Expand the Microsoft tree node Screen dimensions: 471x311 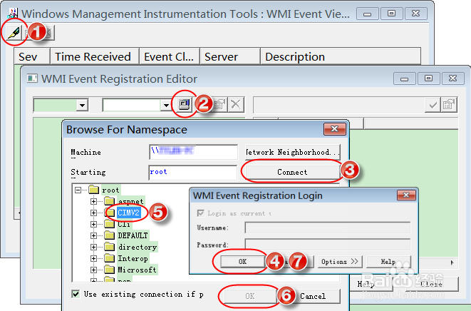click(x=93, y=270)
